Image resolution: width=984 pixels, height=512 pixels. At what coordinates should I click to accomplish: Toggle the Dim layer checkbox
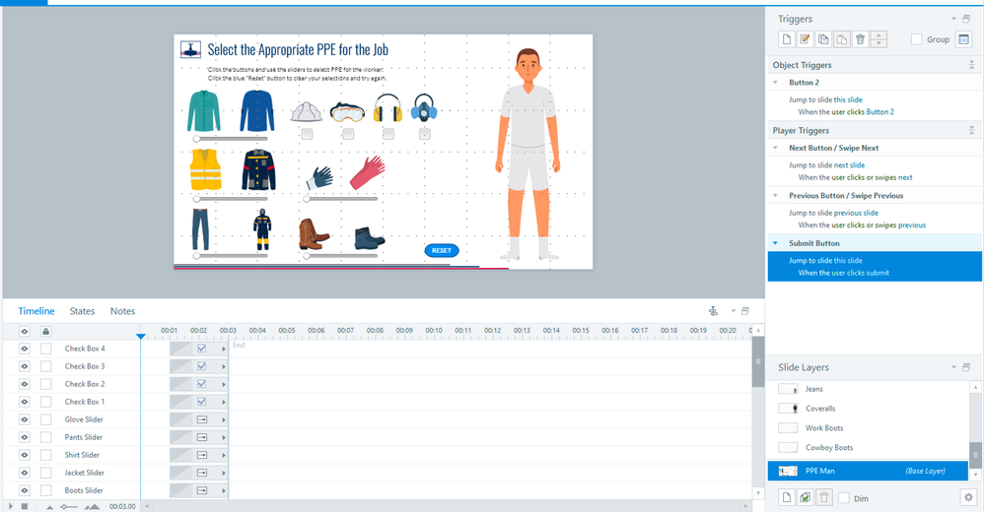coord(844,498)
